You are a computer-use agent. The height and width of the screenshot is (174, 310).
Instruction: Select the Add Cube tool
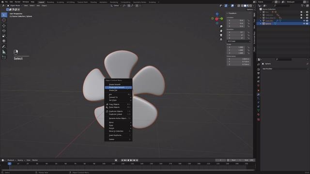point(4,58)
